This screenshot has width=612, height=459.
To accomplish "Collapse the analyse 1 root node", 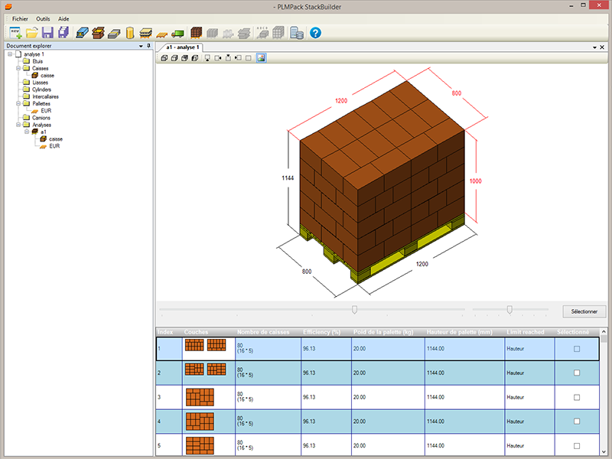I will point(10,54).
